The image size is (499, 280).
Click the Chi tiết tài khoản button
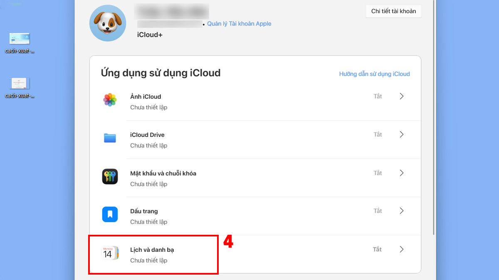[x=393, y=11]
